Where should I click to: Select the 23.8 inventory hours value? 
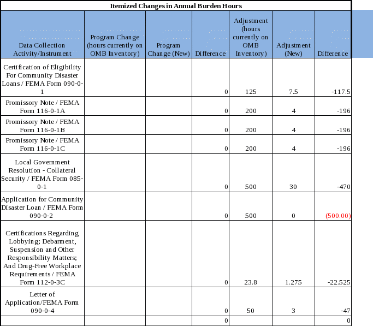click(251, 282)
